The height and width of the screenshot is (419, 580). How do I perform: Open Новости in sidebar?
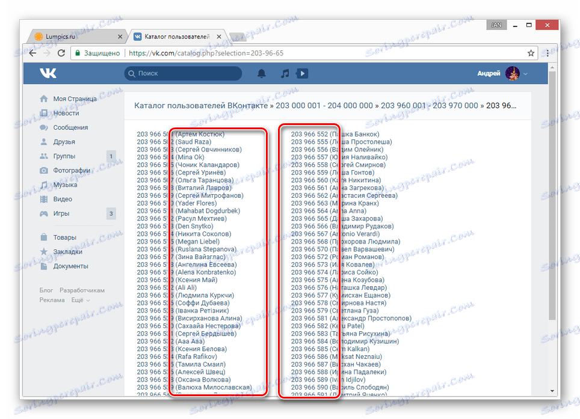tap(66, 113)
